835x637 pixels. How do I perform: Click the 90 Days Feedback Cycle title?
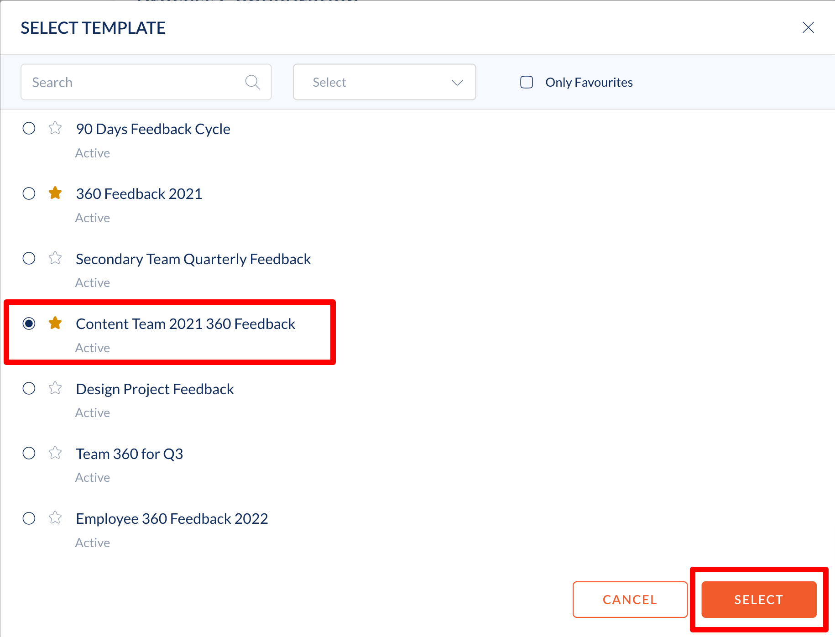pos(153,129)
